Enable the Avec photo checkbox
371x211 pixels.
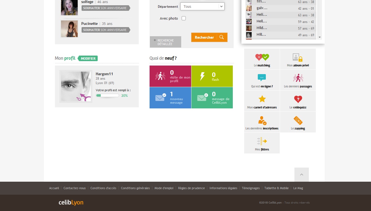[x=184, y=18]
